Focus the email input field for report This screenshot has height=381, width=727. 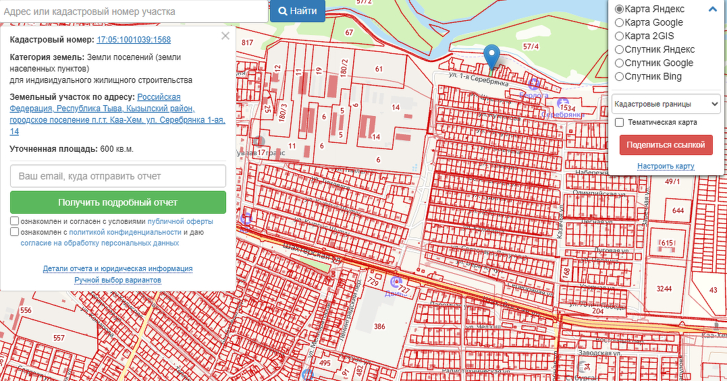coord(117,176)
